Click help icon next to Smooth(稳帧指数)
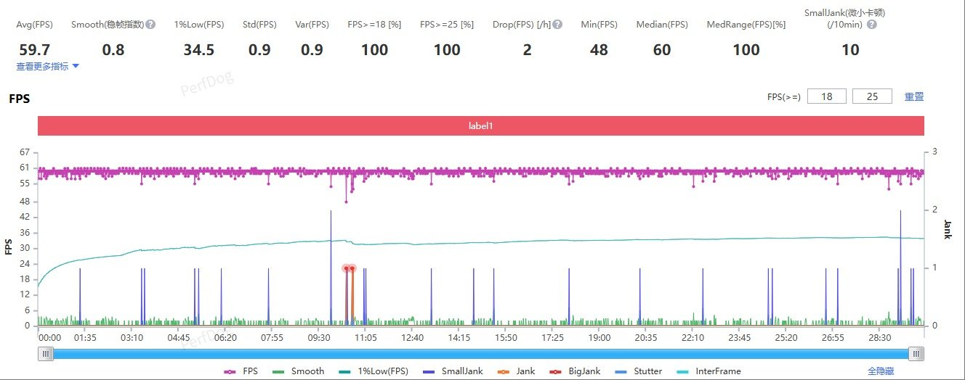This screenshot has width=965, height=380. (150, 24)
